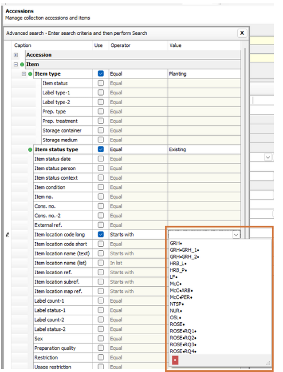Click the pencil edit marker beside Item location code long

pyautogui.click(x=7, y=235)
